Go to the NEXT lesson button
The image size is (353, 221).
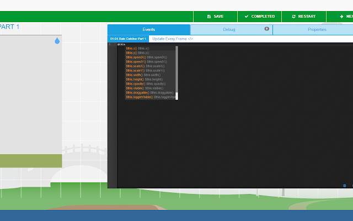coord(340,17)
